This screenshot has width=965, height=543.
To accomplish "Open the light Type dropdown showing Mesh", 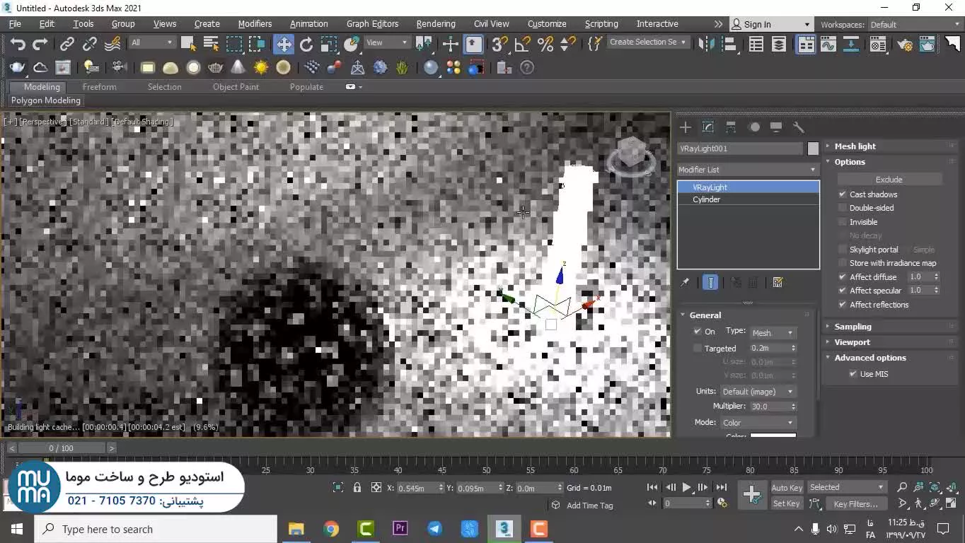I will 773,333.
